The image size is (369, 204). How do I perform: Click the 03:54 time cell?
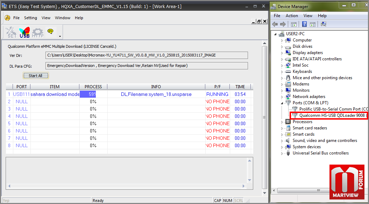[240, 94]
